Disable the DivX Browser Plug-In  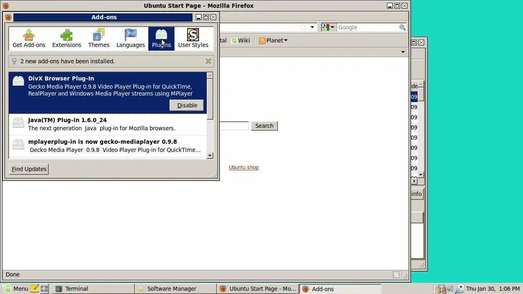coord(187,105)
